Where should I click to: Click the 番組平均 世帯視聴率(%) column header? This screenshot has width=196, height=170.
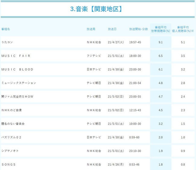[161, 29]
